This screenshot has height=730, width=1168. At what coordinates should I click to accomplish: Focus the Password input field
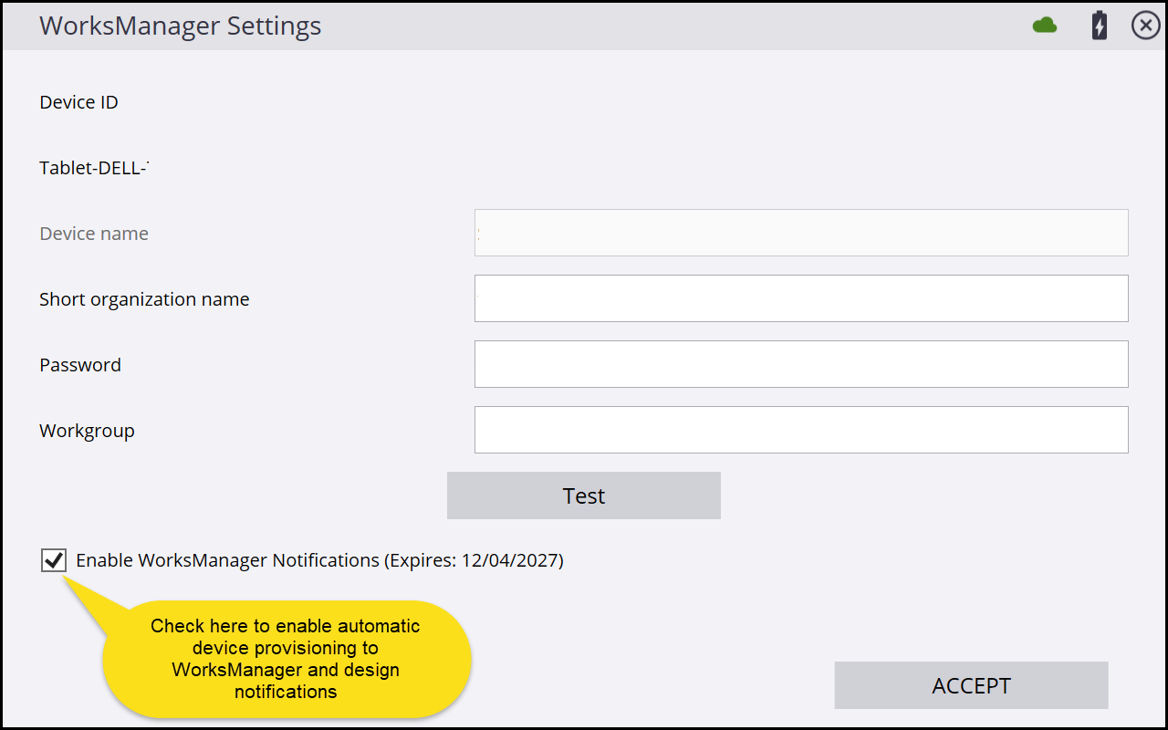pyautogui.click(x=801, y=364)
